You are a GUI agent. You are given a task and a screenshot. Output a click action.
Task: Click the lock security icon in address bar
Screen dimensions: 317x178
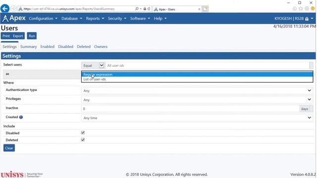[x=145, y=9]
